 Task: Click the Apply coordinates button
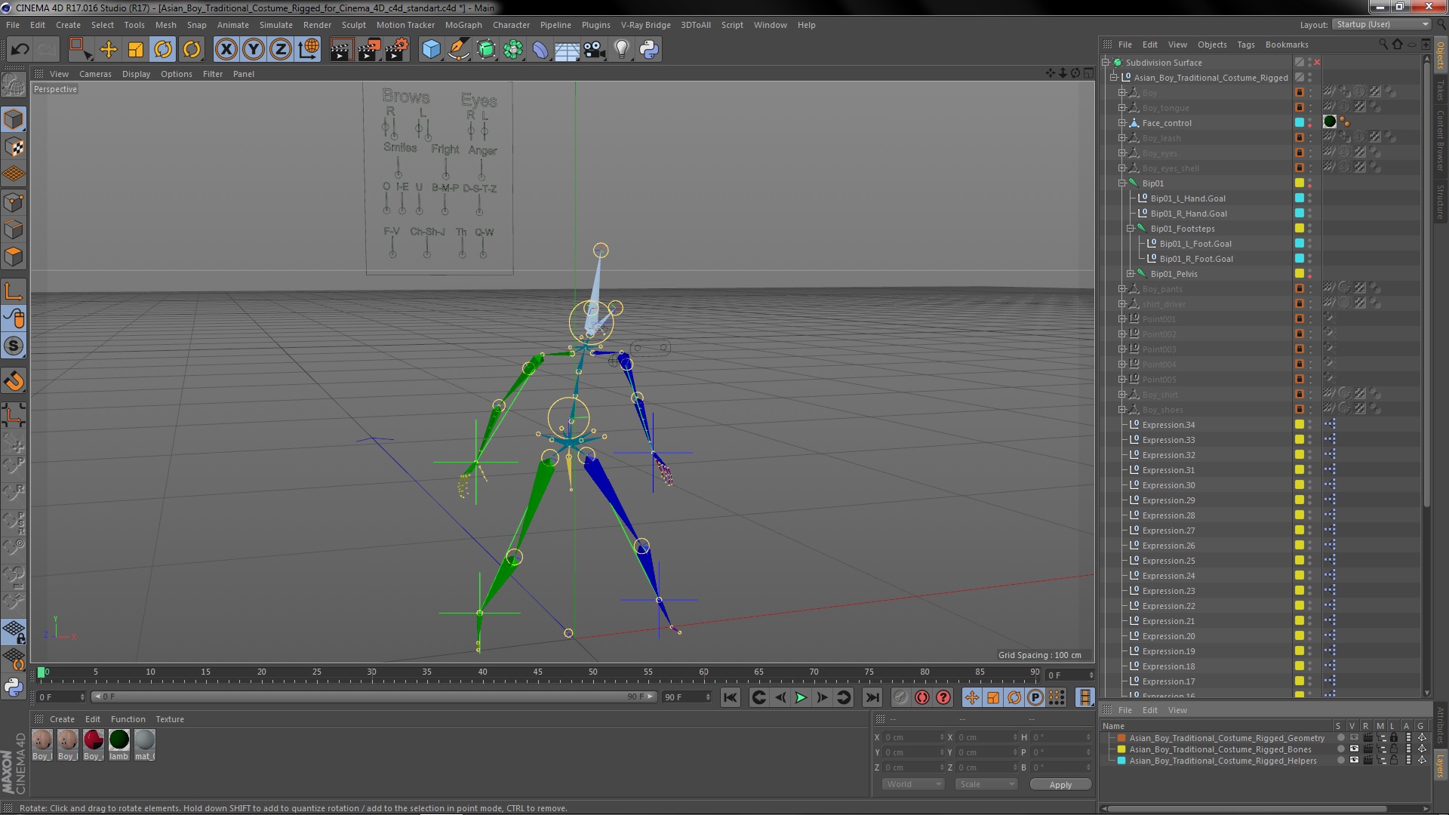click(1060, 785)
